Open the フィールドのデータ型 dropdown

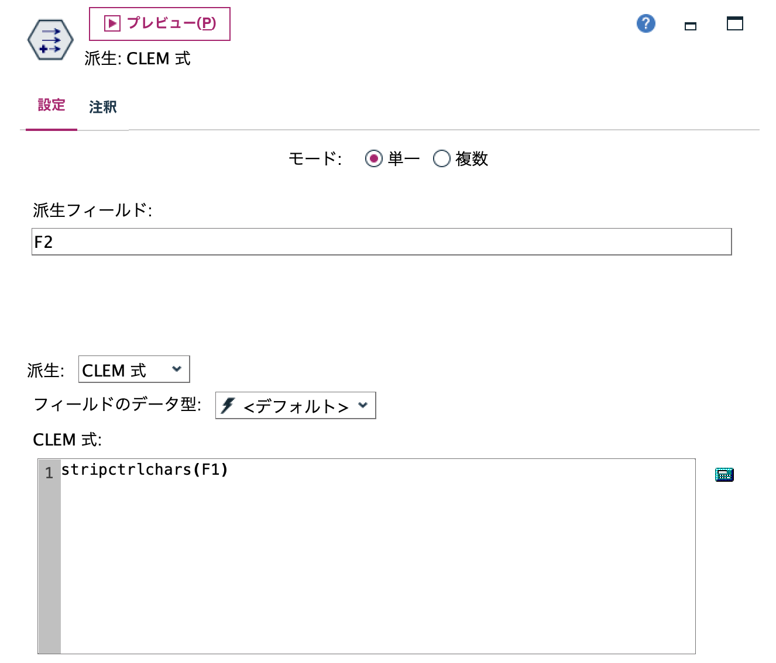pos(294,406)
